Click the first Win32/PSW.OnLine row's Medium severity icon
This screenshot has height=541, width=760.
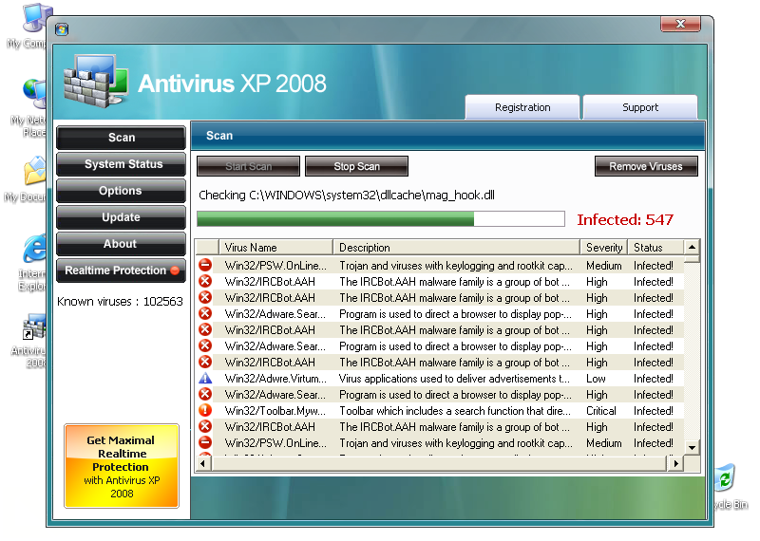point(205,265)
